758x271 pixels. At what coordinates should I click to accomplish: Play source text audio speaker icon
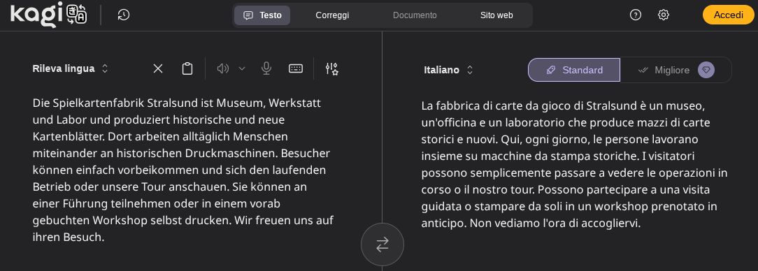pyautogui.click(x=222, y=68)
